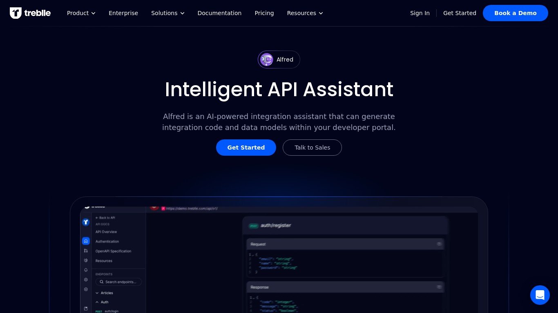Click the Treblle logo in header
The image size is (558, 313).
click(30, 13)
